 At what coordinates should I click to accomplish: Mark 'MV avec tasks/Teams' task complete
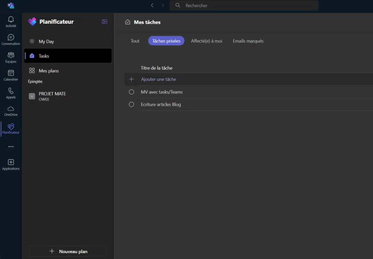(x=131, y=92)
